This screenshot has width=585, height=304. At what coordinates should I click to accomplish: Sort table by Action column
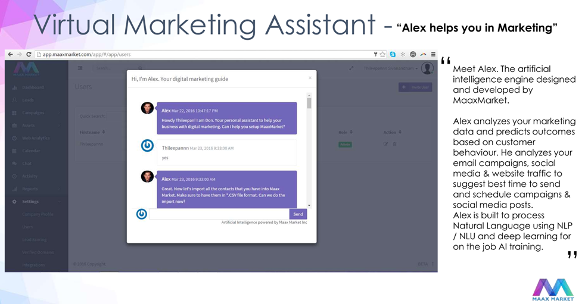(x=393, y=132)
